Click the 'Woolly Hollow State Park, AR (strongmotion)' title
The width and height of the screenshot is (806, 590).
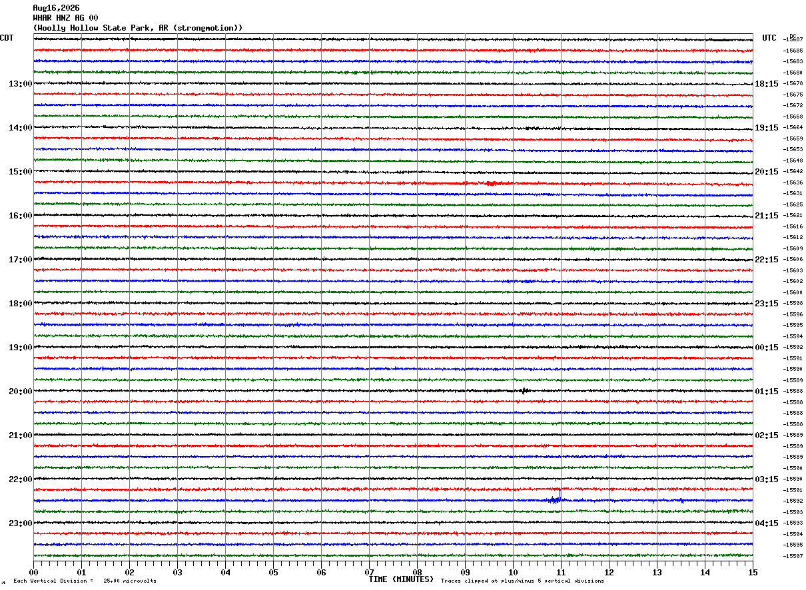pyautogui.click(x=138, y=28)
